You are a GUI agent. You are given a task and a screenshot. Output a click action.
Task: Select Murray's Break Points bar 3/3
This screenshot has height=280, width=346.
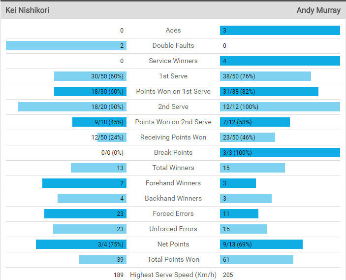pyautogui.click(x=280, y=153)
